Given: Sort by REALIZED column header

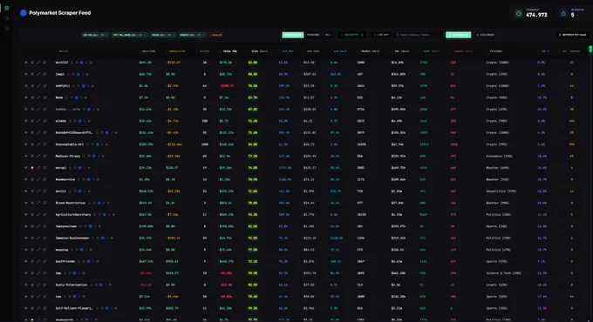Looking at the screenshot, I should pos(148,51).
